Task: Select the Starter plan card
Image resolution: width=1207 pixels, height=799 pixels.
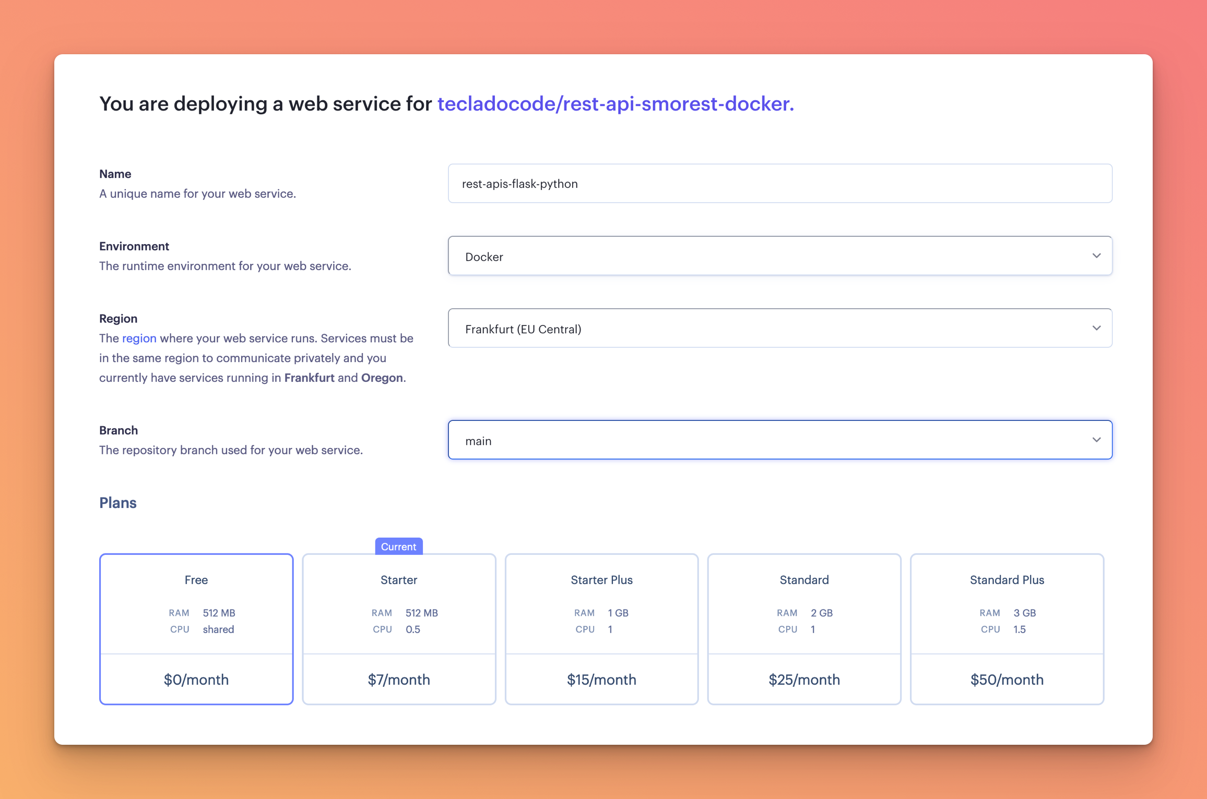Action: (399, 629)
